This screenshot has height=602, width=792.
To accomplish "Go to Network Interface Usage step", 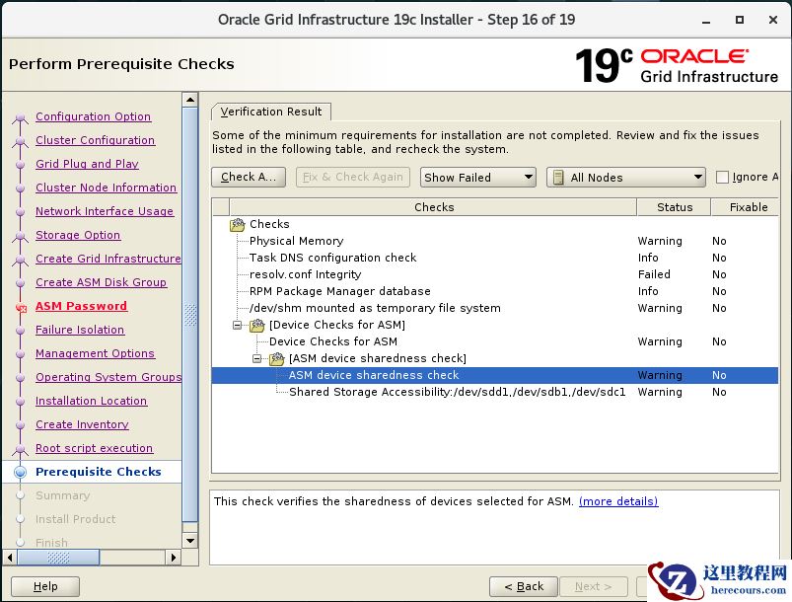I will click(105, 211).
